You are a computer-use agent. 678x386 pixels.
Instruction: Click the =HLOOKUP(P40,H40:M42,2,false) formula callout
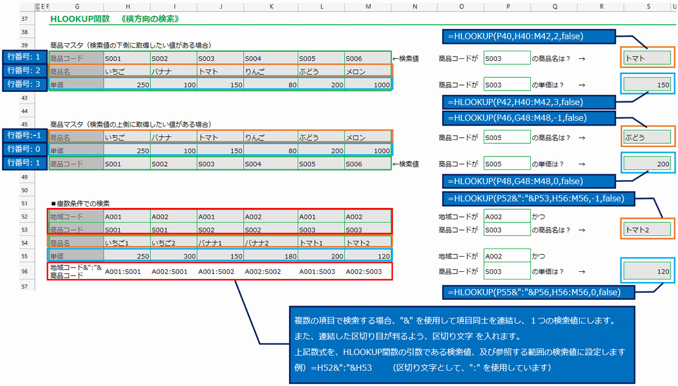pos(530,36)
